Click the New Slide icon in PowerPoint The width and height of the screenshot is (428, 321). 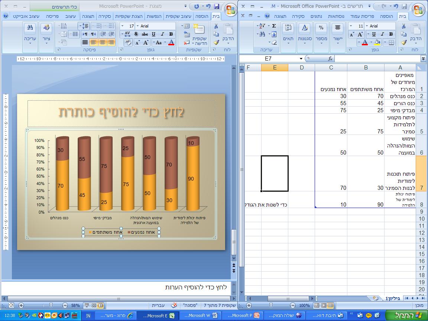pyautogui.click(x=199, y=29)
